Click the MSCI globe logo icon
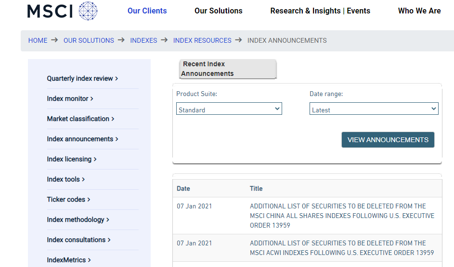Image resolution: width=454 pixels, height=267 pixels. pyautogui.click(x=88, y=11)
